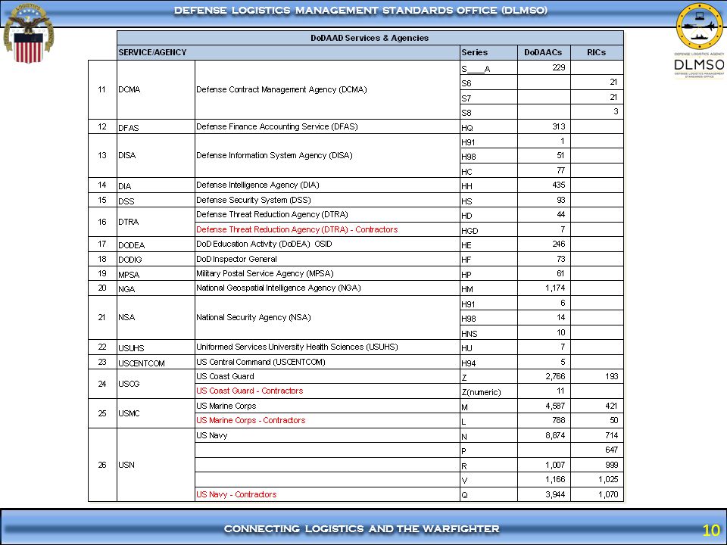Click the 313 DoDAACs value
This screenshot has width=727, height=545.
[559, 126]
